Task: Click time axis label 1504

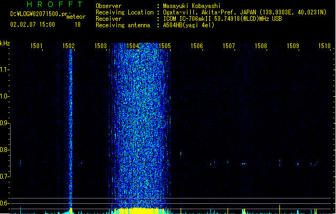Action: coord(132,45)
